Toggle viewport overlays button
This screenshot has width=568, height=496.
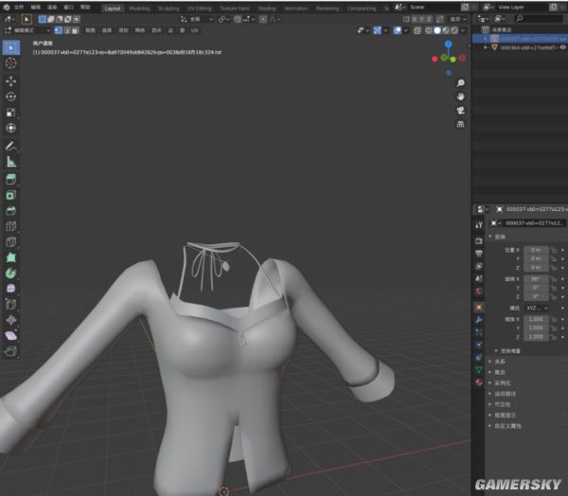[398, 30]
